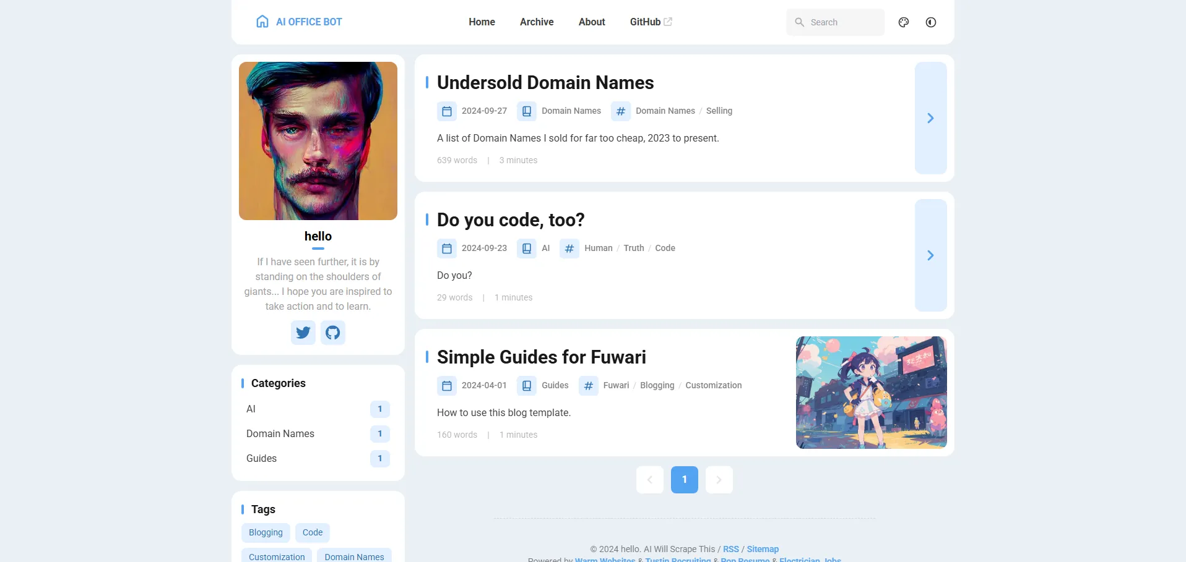Click the Simple Guides for Fuwari cover image
Image resolution: width=1186 pixels, height=562 pixels.
871,393
